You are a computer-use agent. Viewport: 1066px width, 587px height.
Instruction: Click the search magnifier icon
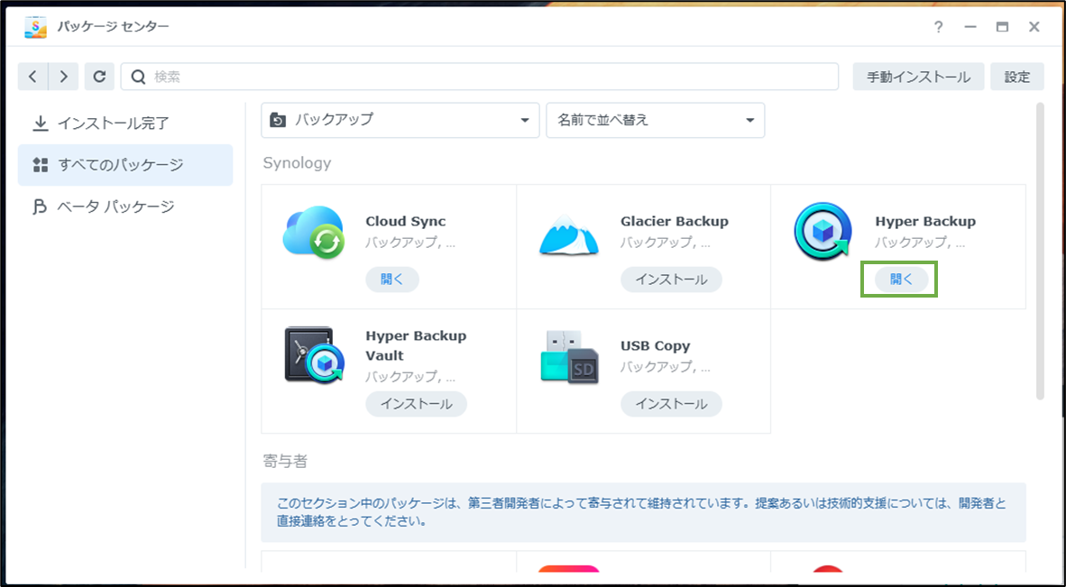pos(138,77)
